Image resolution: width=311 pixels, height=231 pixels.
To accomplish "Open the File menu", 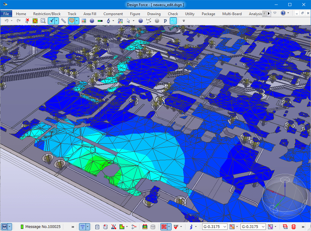I will click(x=6, y=14).
